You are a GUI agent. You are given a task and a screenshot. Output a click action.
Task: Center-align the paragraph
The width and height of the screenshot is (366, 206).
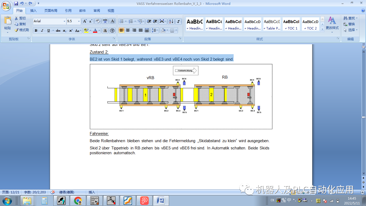click(x=128, y=30)
